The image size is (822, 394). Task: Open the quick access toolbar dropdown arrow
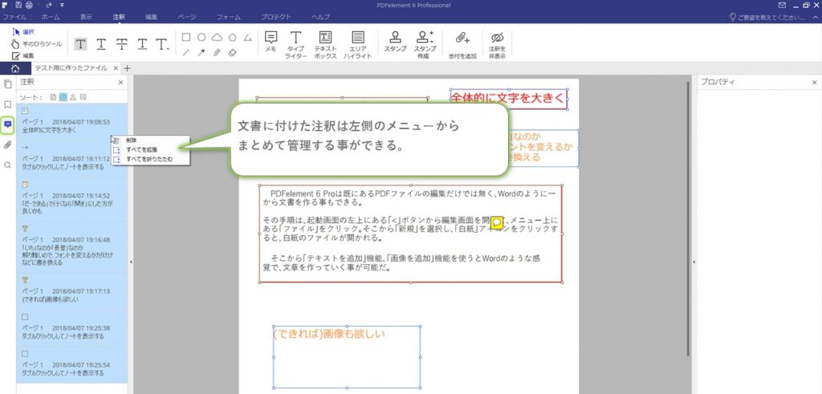pyautogui.click(x=62, y=5)
